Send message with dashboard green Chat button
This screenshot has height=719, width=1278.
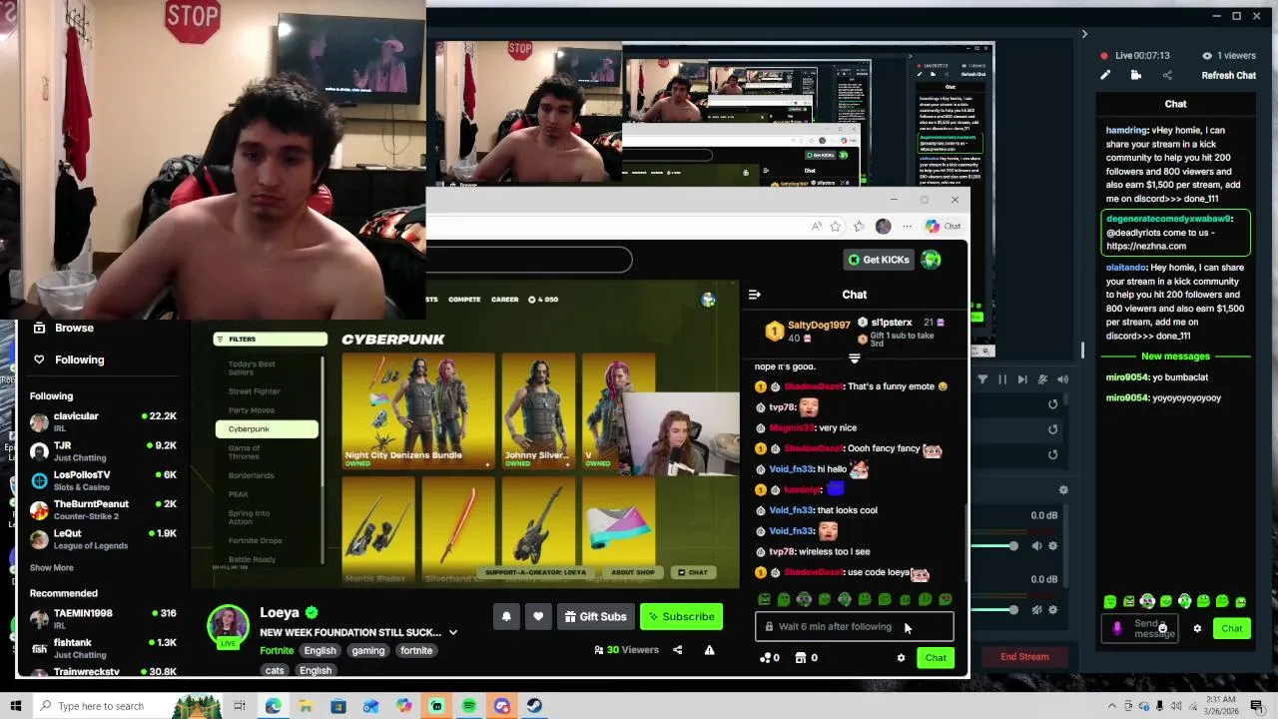click(1232, 628)
